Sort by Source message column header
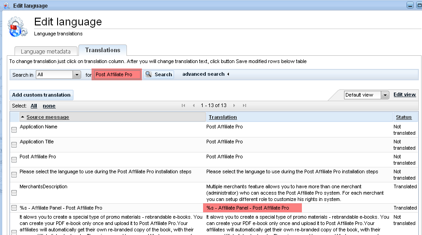Image resolution: width=422 pixels, height=235 pixels. click(48, 117)
